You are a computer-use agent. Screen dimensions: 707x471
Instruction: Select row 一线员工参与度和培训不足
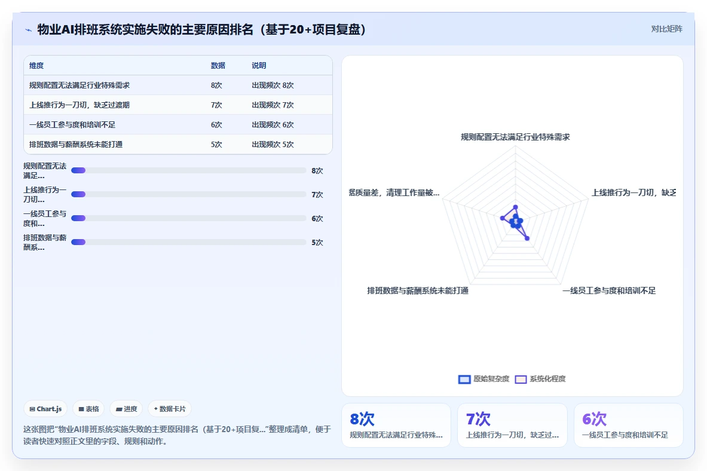[178, 125]
